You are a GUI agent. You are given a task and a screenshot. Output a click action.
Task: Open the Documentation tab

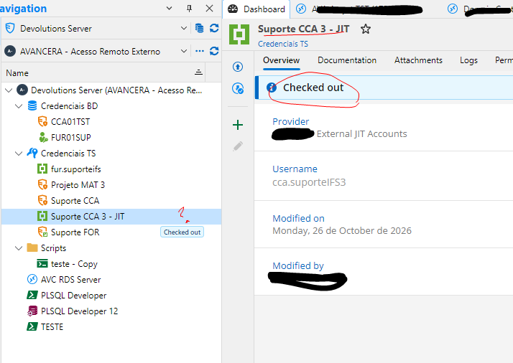point(347,60)
